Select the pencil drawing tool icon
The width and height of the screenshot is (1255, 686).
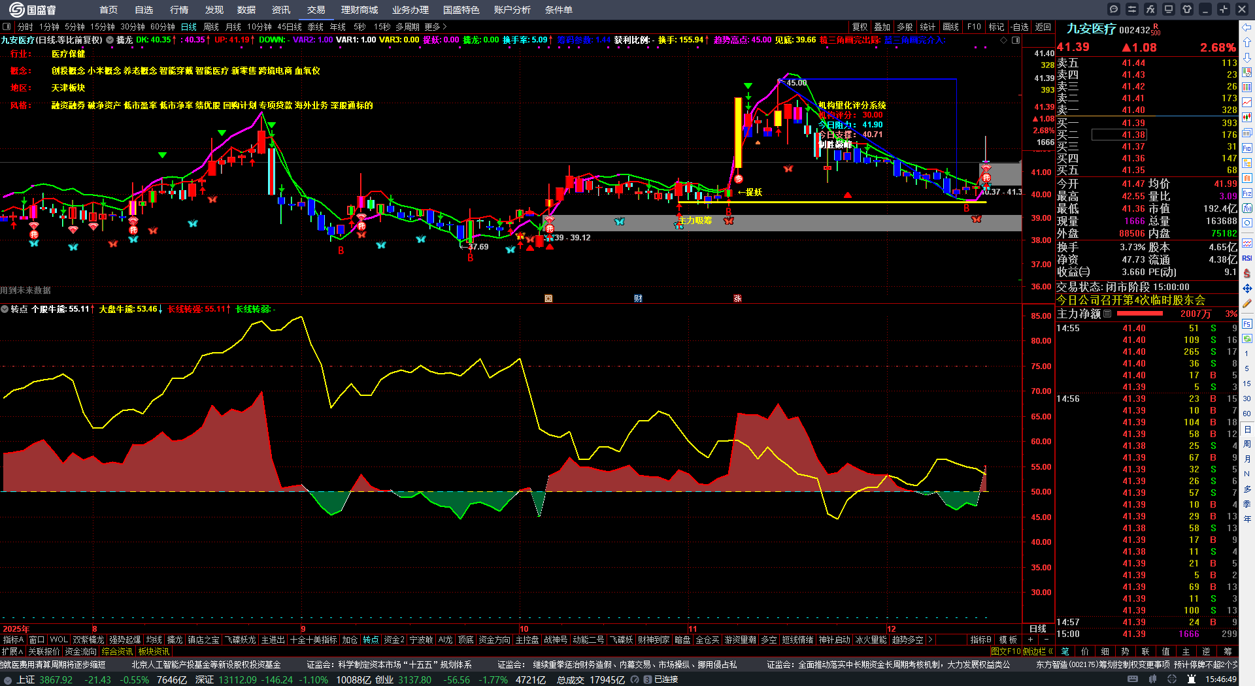[x=1247, y=304]
